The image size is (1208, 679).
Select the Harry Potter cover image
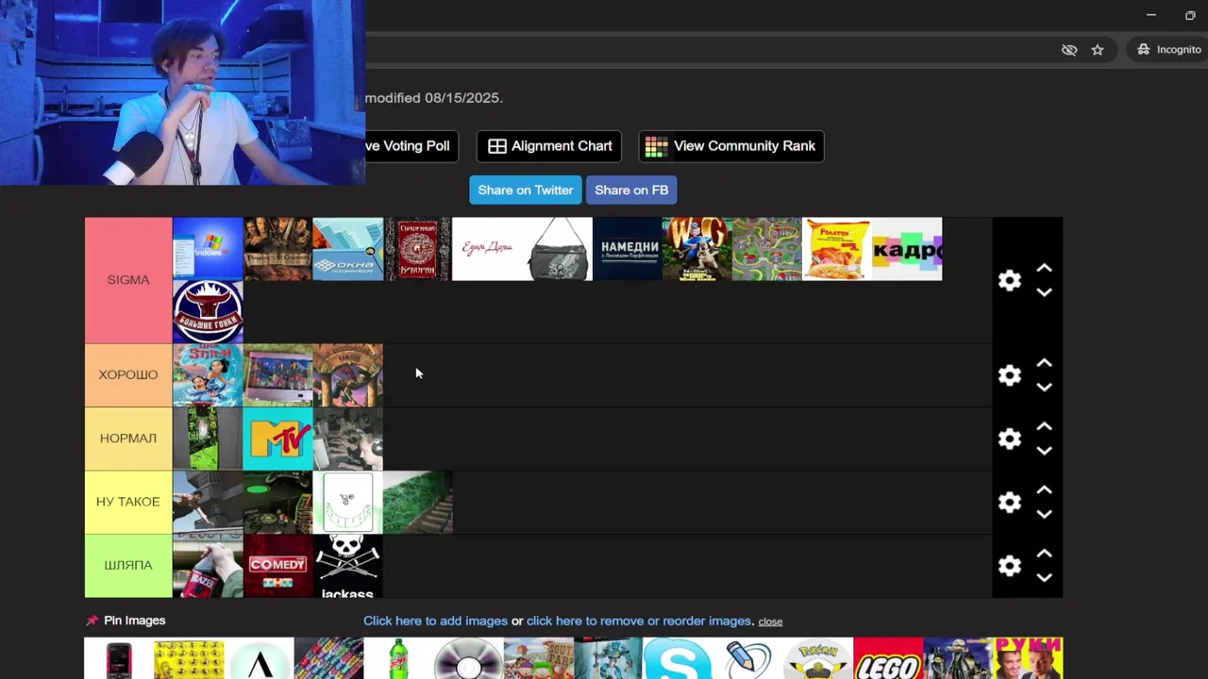click(x=348, y=375)
